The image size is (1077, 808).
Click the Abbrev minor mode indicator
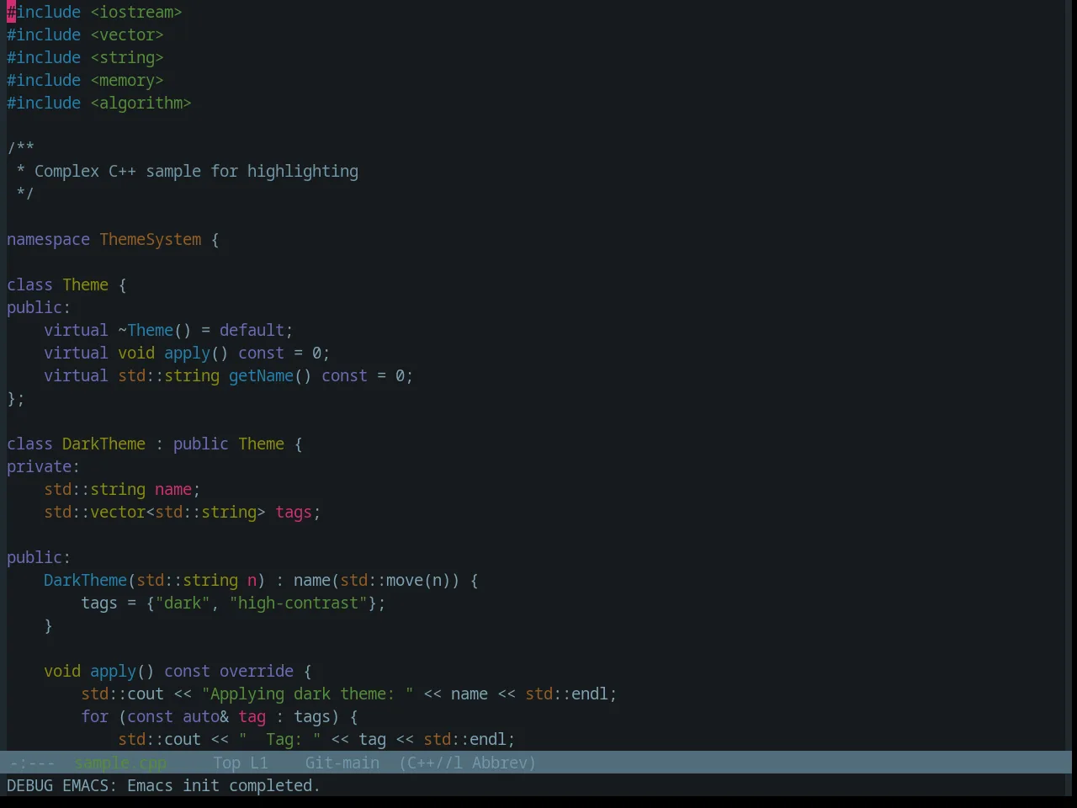pos(500,763)
